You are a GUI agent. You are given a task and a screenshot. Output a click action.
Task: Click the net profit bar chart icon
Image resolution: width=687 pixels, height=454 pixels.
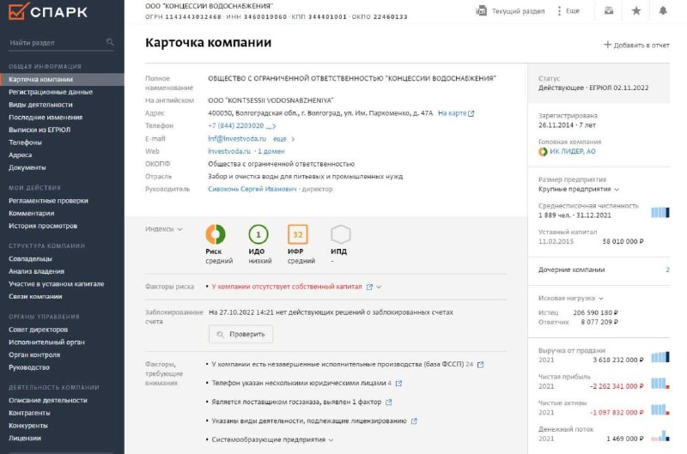[660, 384]
